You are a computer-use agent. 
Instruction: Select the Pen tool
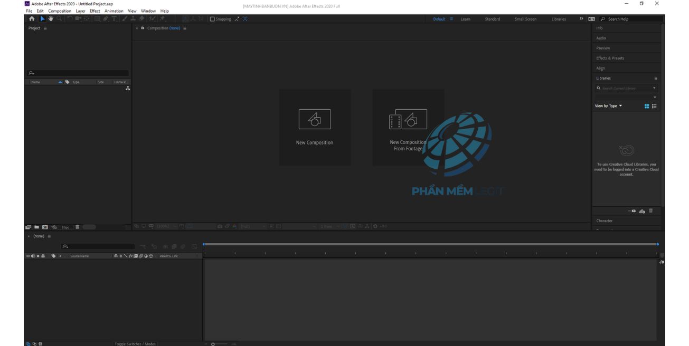[106, 18]
